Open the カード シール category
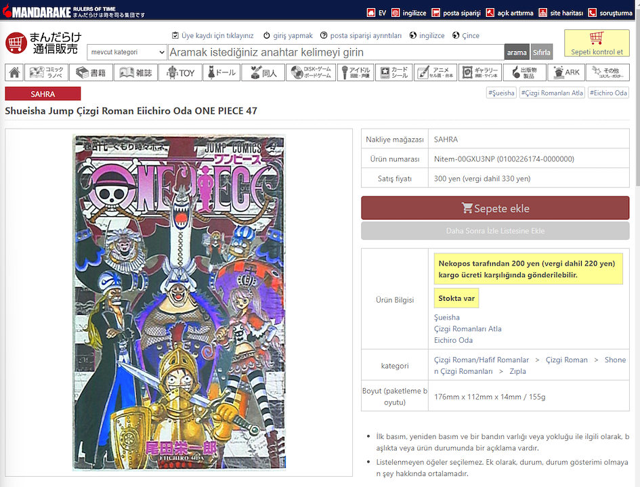The image size is (640, 487). tap(394, 72)
